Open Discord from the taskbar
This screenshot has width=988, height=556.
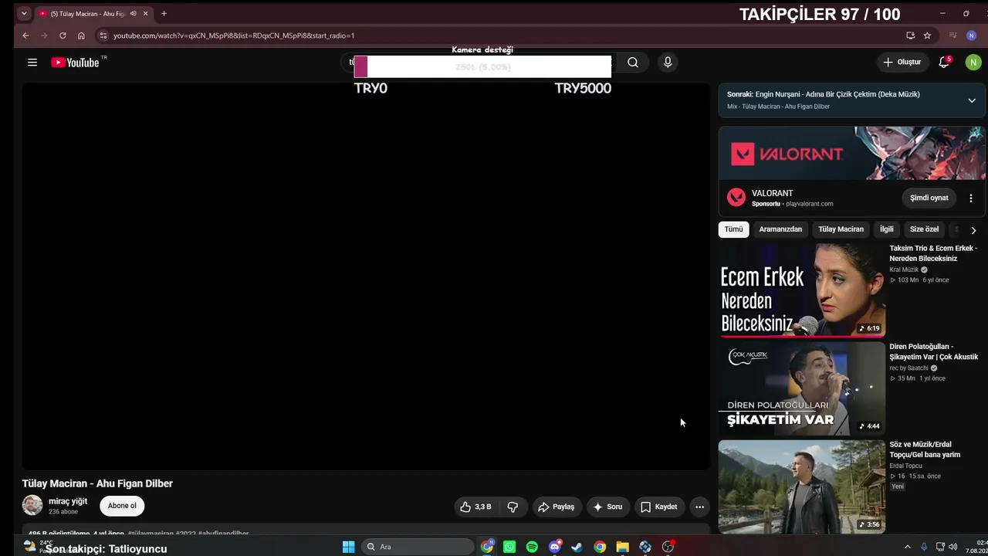point(555,547)
